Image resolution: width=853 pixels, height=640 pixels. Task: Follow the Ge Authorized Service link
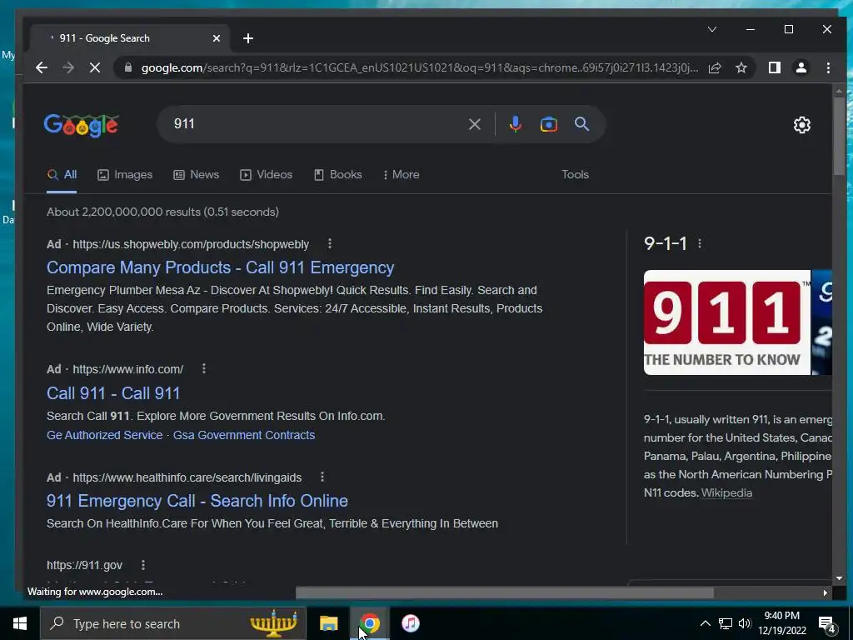[104, 435]
